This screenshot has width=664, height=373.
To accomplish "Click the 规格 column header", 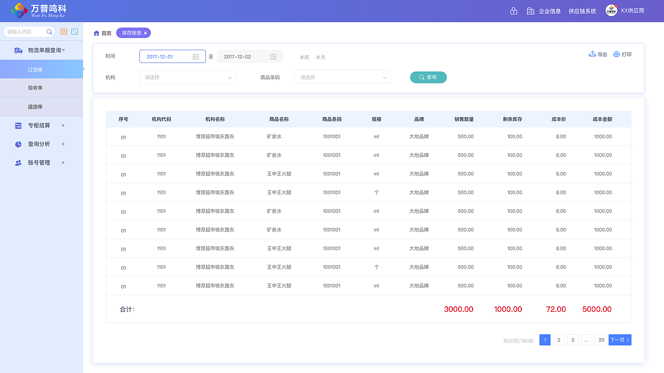I will pyautogui.click(x=377, y=119).
